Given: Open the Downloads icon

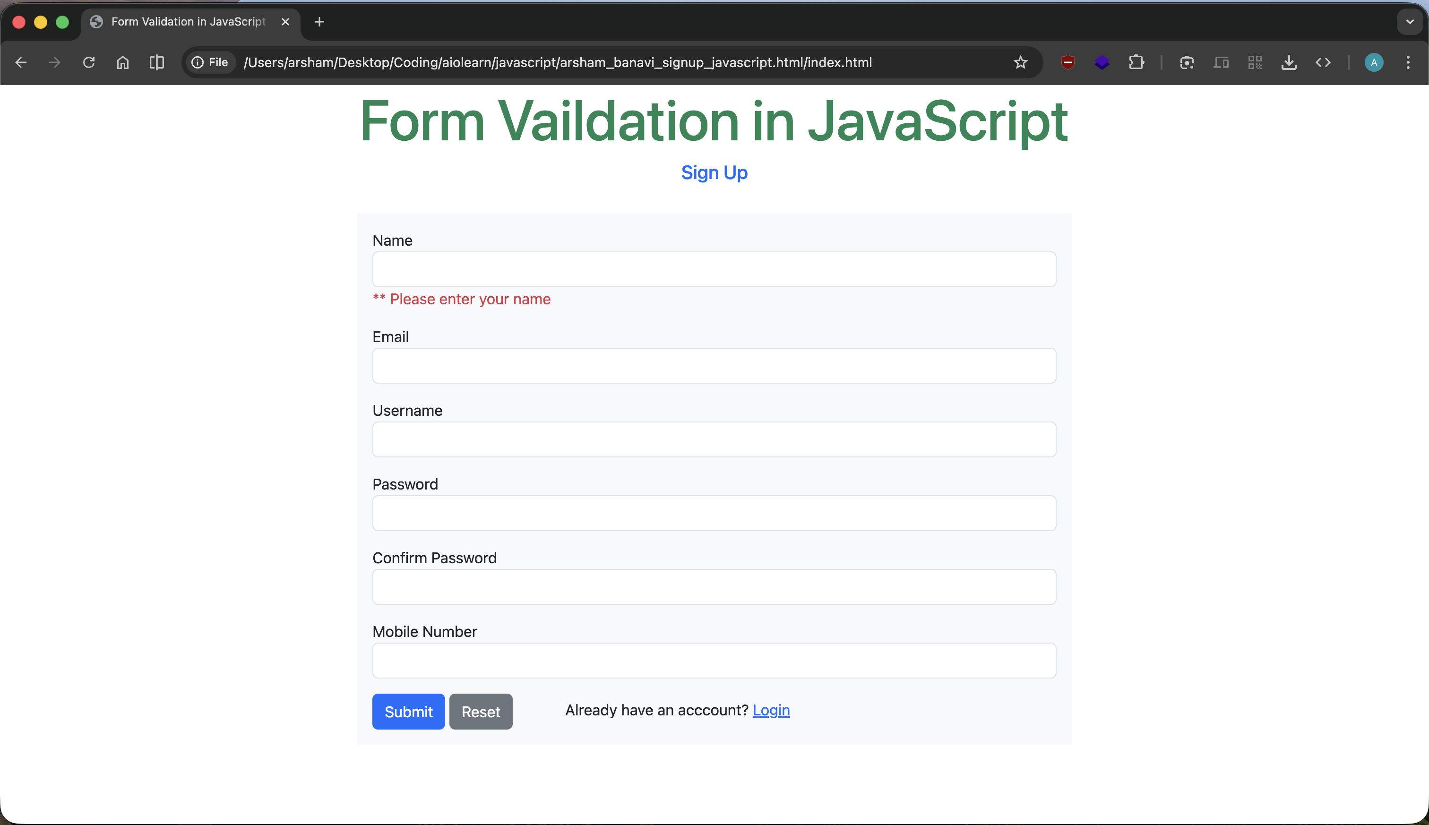Looking at the screenshot, I should point(1289,62).
